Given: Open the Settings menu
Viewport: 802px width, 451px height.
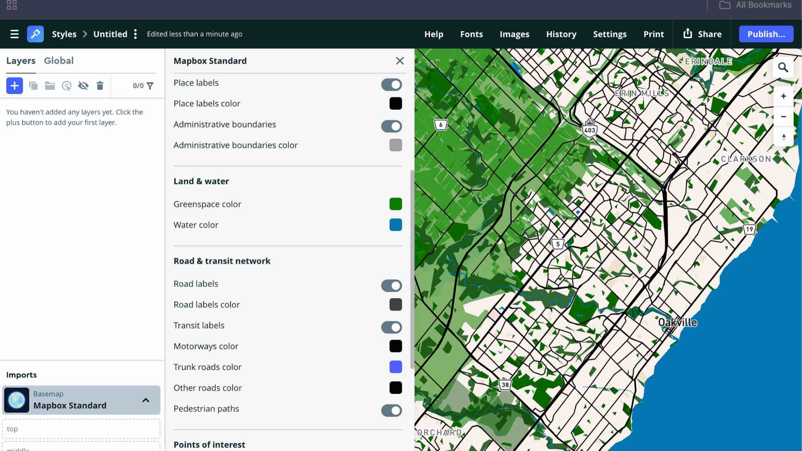Looking at the screenshot, I should (x=609, y=34).
